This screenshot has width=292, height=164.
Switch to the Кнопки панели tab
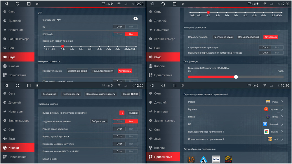click(x=71, y=94)
